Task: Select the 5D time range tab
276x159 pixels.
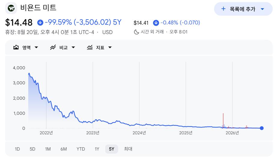Action: pyautogui.click(x=32, y=149)
